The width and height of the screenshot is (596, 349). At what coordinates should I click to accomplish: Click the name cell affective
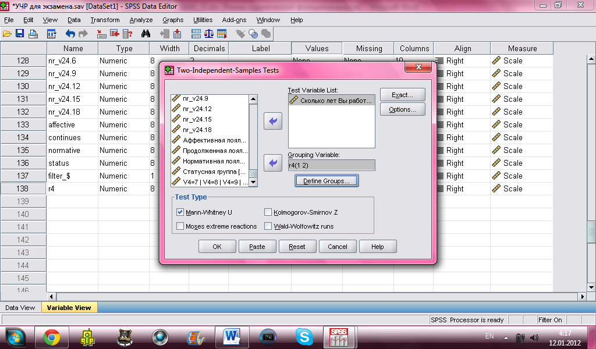(x=72, y=124)
